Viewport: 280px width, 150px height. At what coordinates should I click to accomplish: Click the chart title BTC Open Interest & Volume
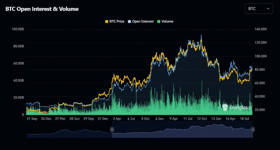click(x=42, y=9)
